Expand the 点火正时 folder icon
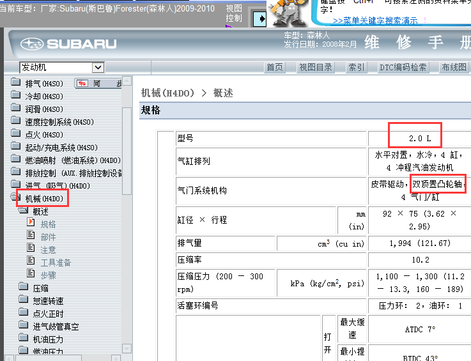This screenshot has height=361, width=471. pyautogui.click(x=23, y=312)
